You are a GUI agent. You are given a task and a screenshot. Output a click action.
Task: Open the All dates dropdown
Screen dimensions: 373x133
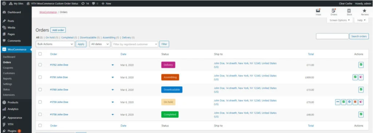[100, 44]
